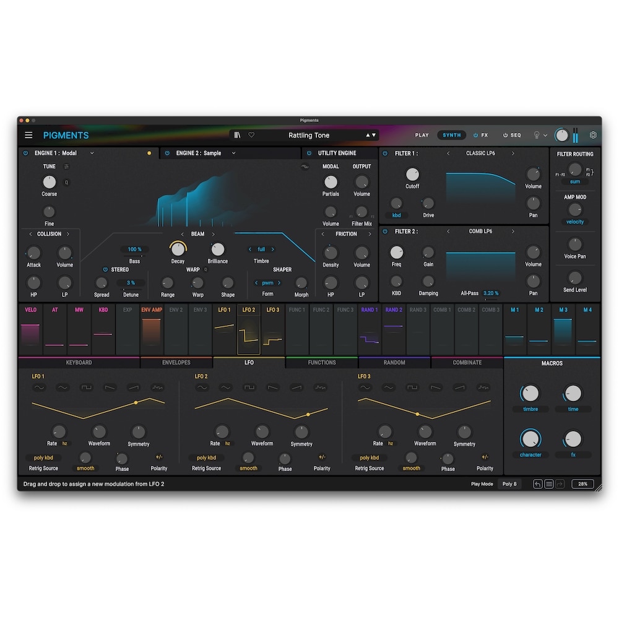Click the undo arrow in status bar
619x619 pixels.
[538, 484]
